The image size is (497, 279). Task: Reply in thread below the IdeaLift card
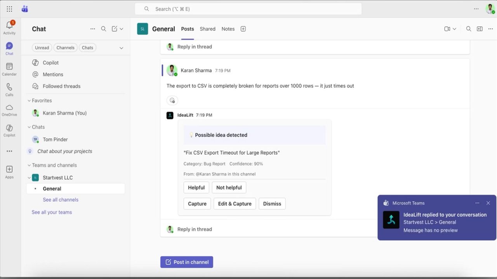[x=195, y=229]
